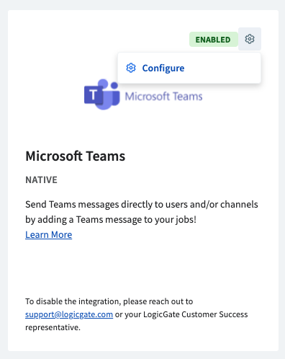
Task: Click the Microsoft Teams logo icon
Action: tap(102, 94)
